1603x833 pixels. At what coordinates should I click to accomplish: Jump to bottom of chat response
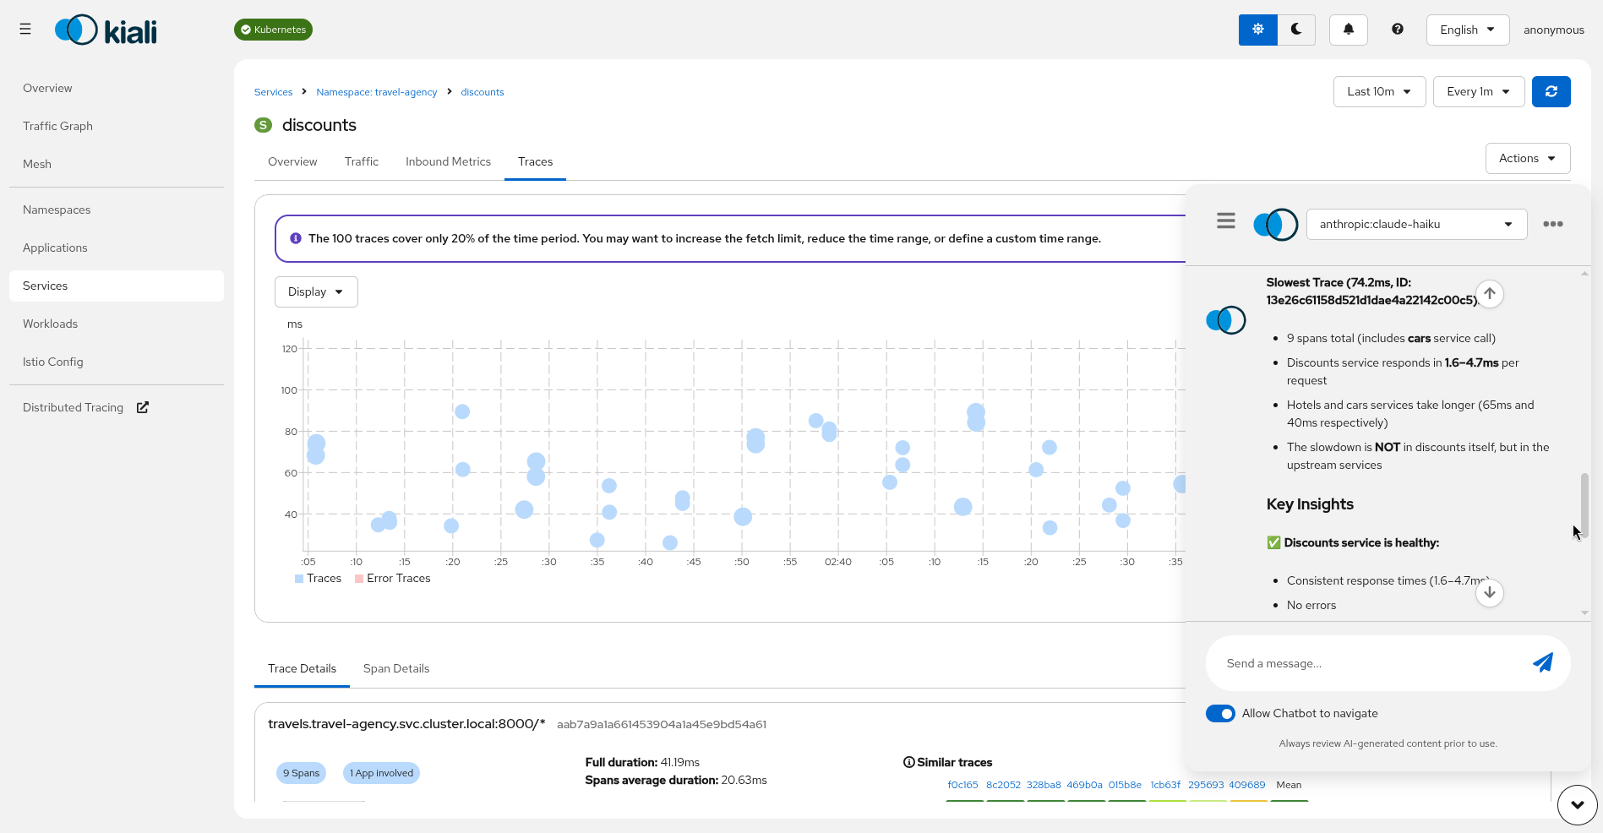click(x=1490, y=592)
